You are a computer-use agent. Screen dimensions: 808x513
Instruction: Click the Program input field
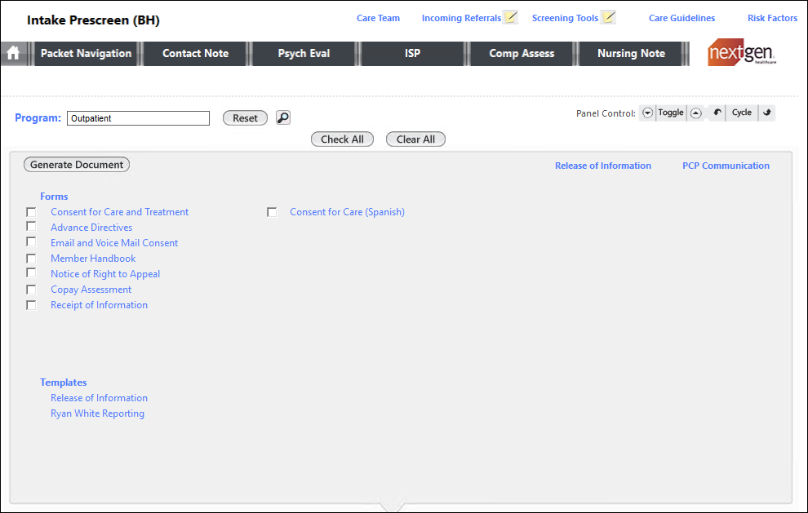pyautogui.click(x=138, y=118)
